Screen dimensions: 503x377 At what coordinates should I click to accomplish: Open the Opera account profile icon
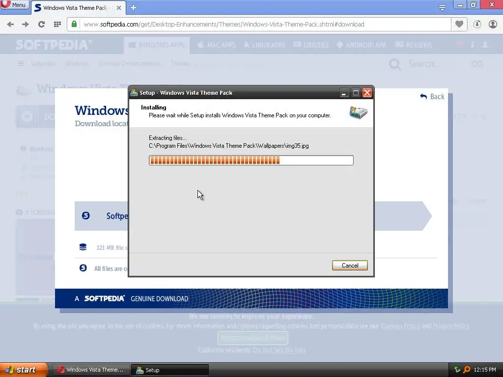(x=493, y=25)
